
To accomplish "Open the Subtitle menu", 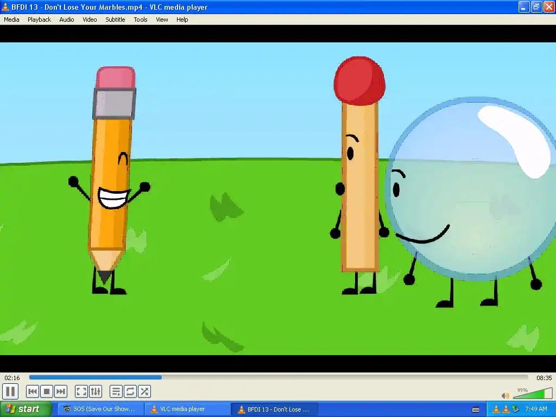I will (115, 20).
